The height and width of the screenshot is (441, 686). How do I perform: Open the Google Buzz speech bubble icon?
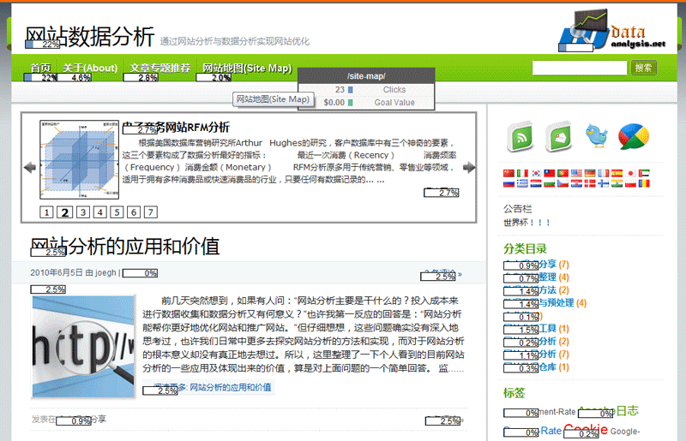point(634,136)
